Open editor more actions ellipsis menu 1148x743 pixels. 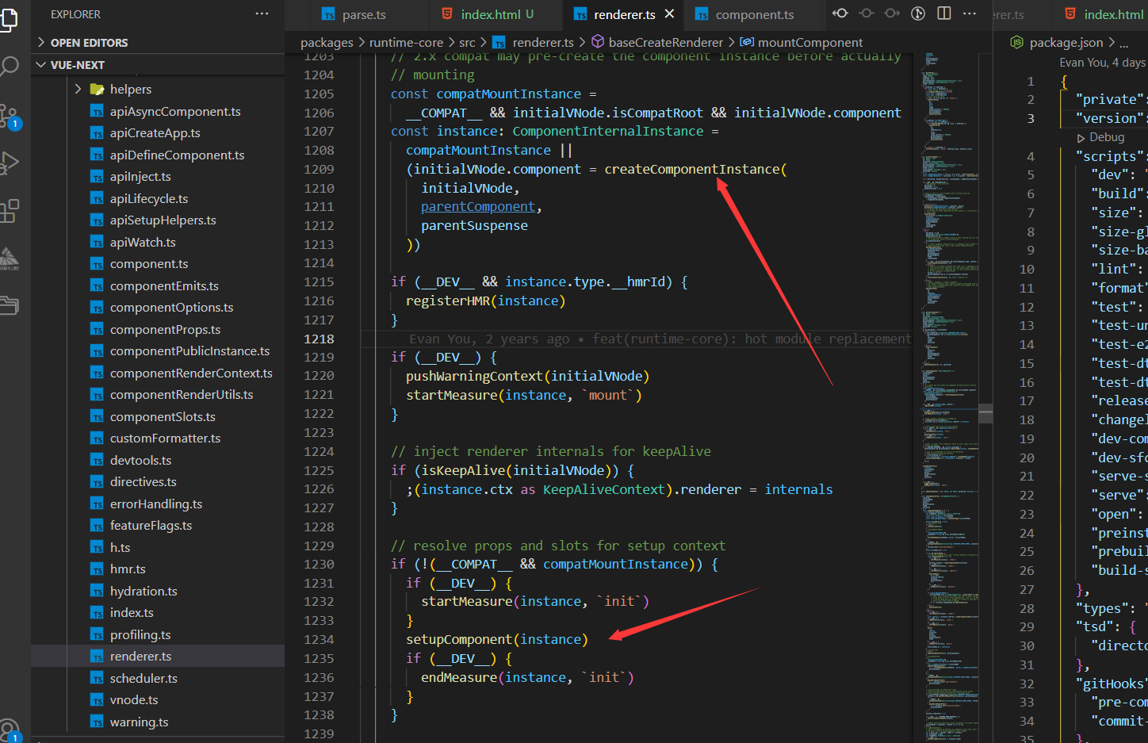click(970, 13)
